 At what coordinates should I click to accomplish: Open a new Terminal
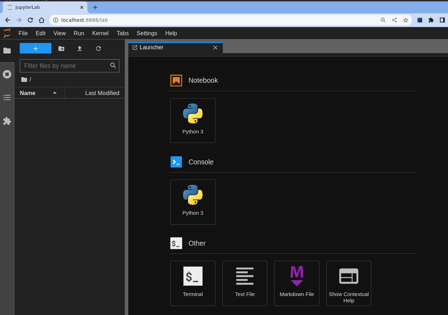(x=192, y=283)
